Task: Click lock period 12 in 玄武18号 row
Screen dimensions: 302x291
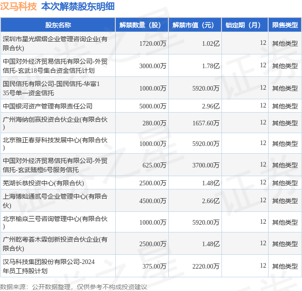Action: tap(263, 65)
